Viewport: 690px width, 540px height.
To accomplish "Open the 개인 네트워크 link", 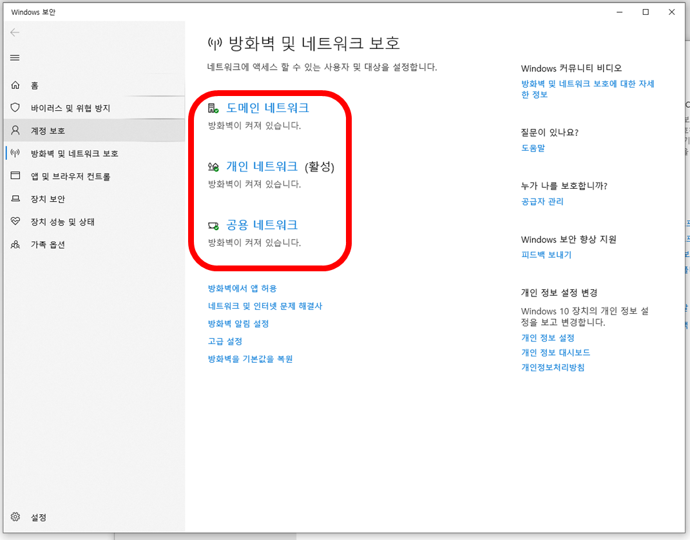I will click(262, 166).
